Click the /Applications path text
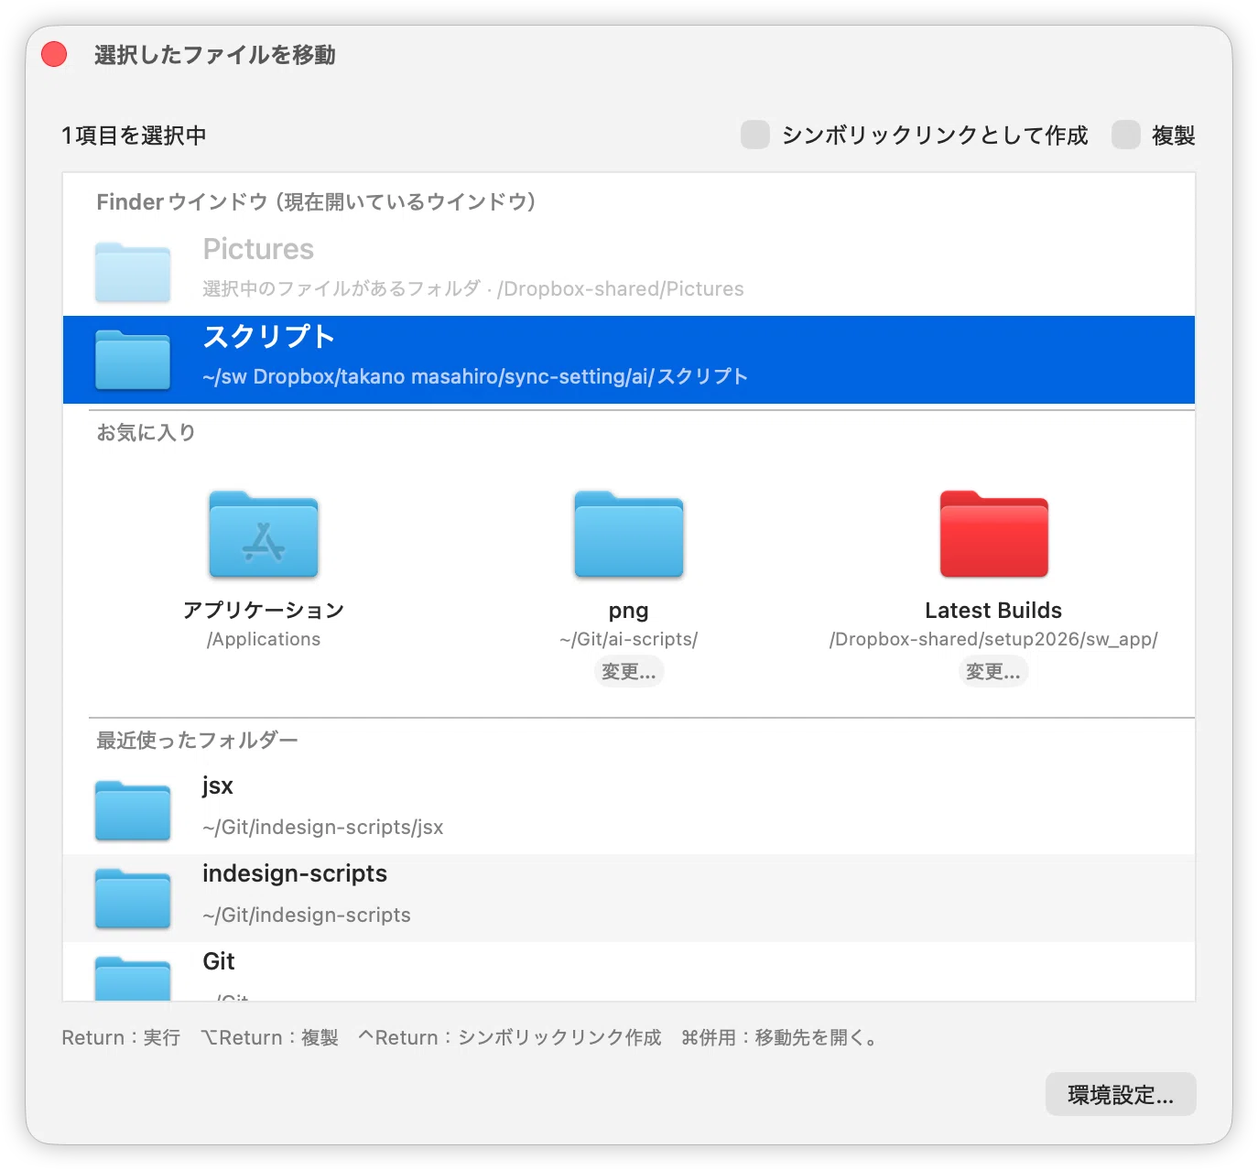This screenshot has width=1258, height=1170. click(264, 639)
